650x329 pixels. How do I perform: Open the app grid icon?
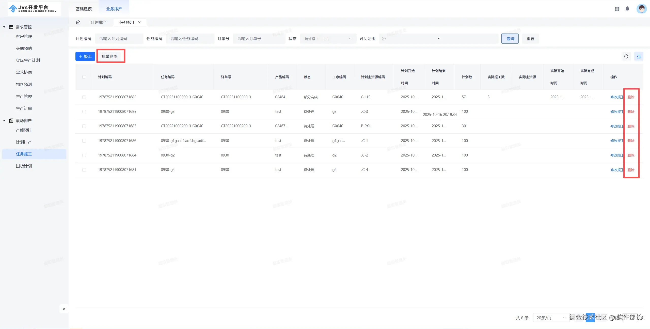(617, 9)
